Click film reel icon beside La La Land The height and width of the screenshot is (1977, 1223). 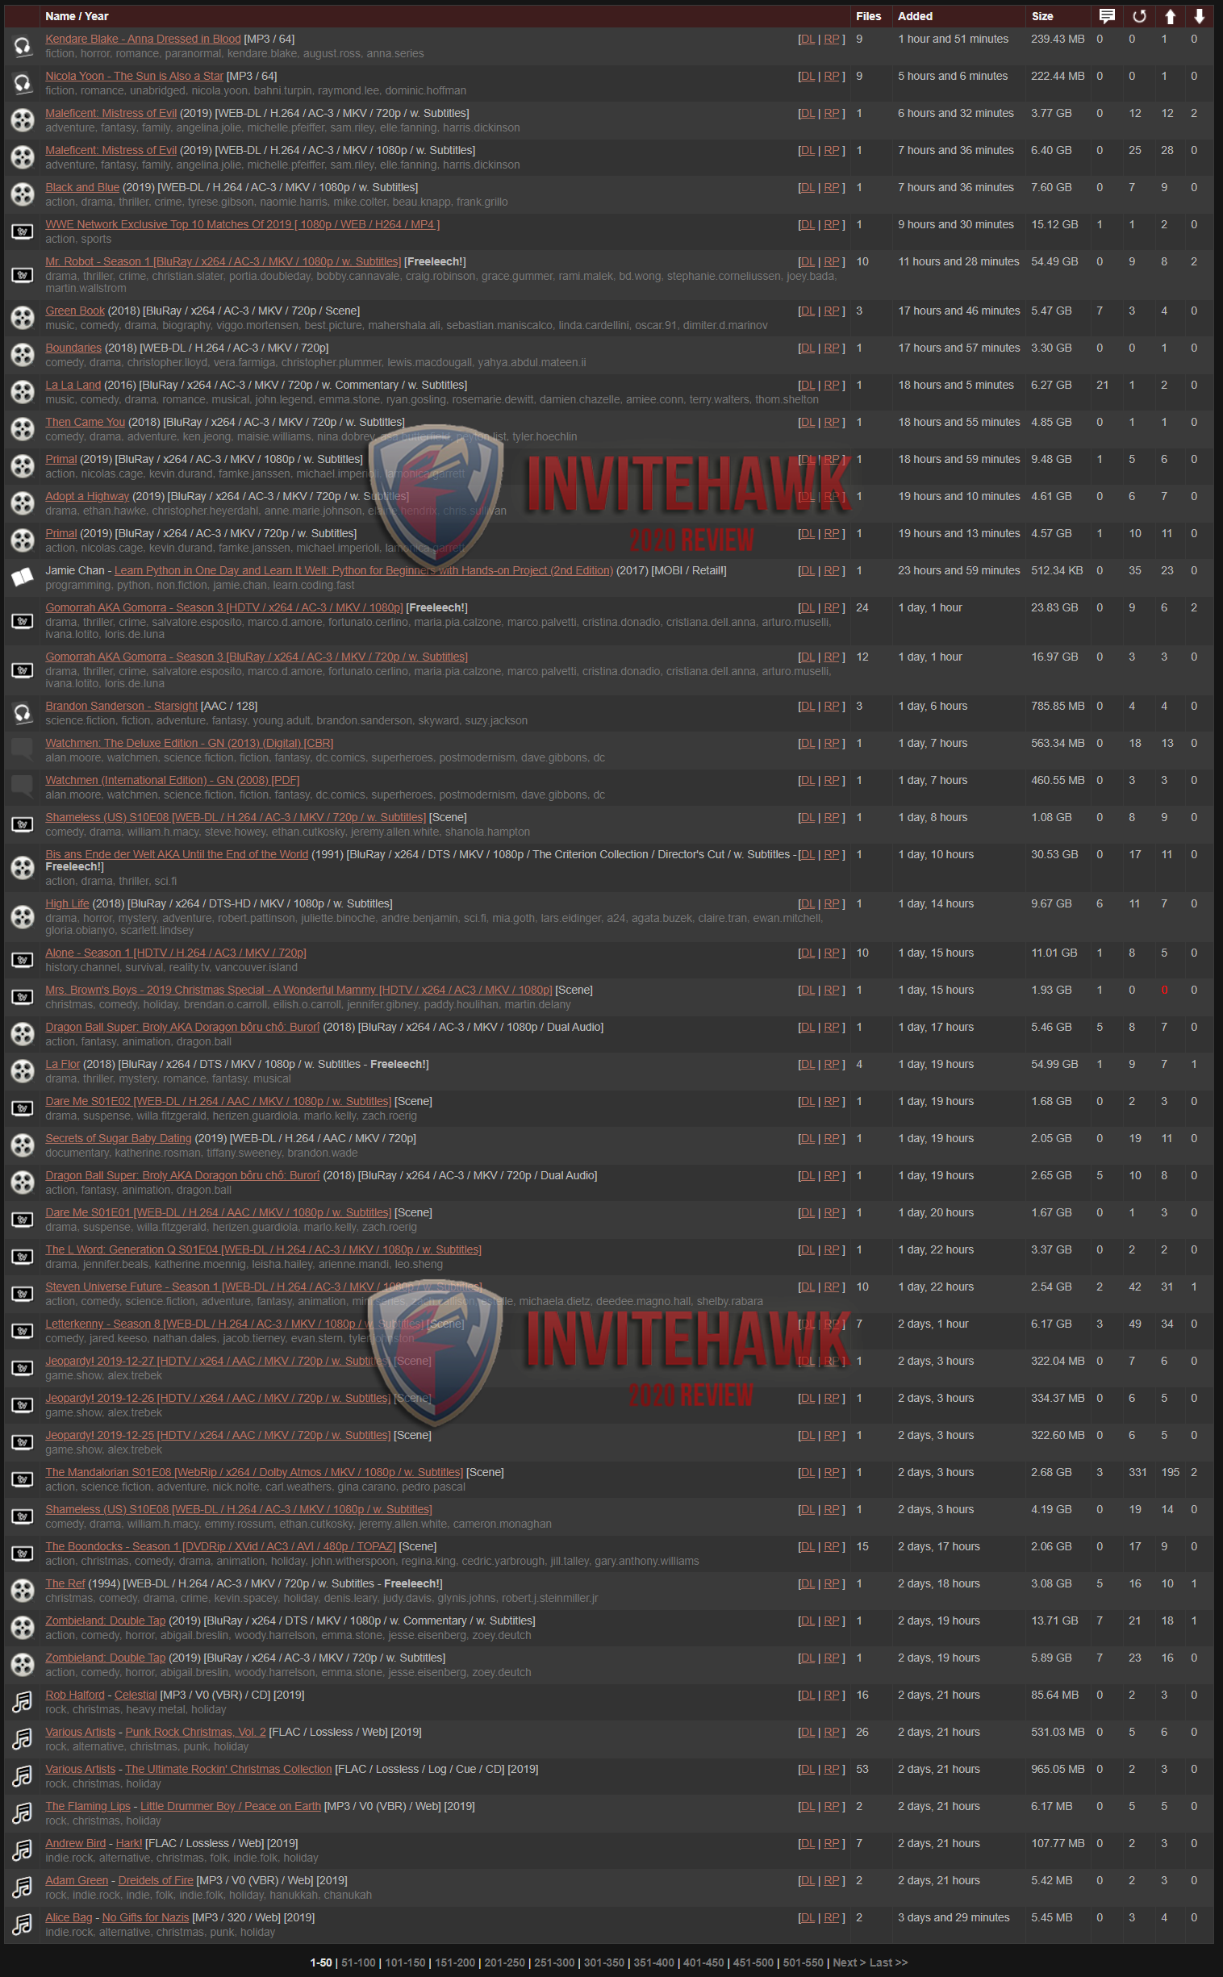[23, 392]
